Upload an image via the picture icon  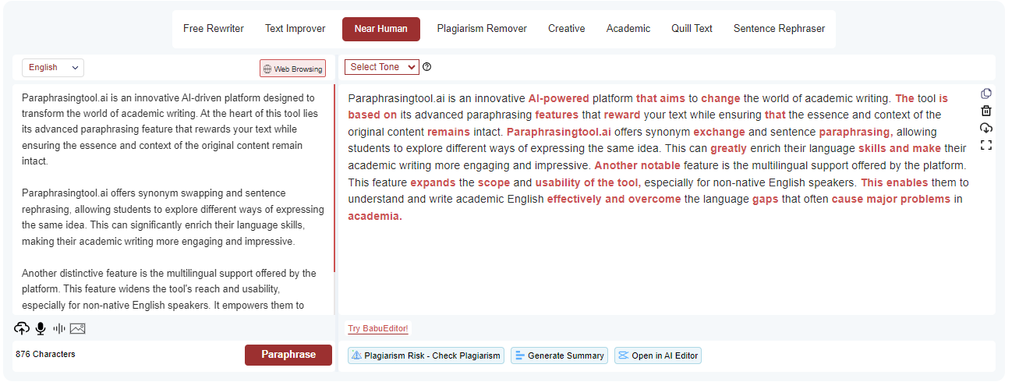(x=77, y=328)
